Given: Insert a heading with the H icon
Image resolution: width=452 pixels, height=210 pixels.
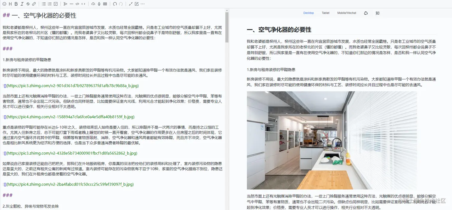Looking at the screenshot, I should (x=10, y=4).
